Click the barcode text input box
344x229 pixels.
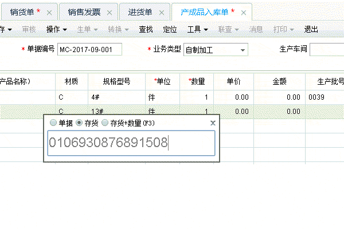(131, 143)
